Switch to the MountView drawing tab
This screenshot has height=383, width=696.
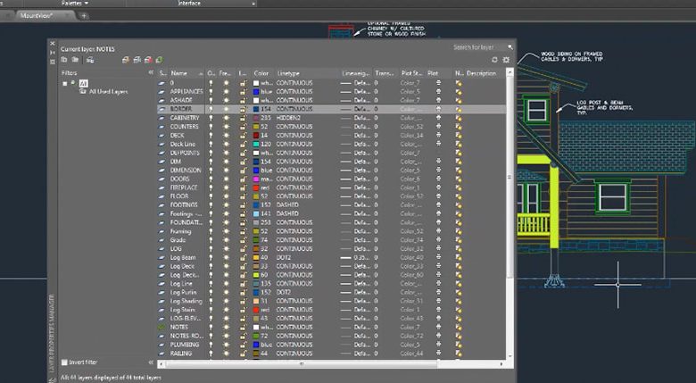point(37,16)
